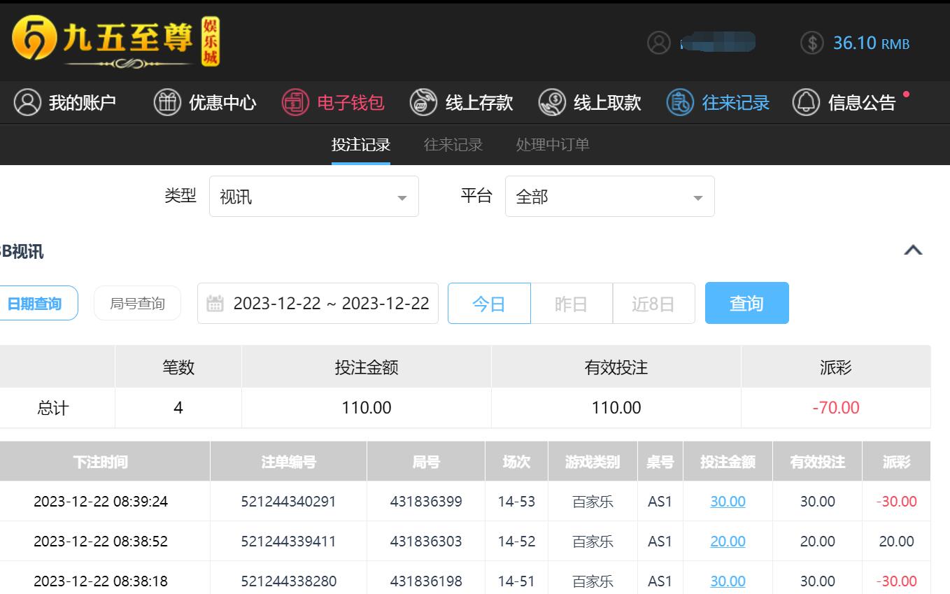Click session number 14-51
This screenshot has width=950, height=594.
tap(516, 581)
